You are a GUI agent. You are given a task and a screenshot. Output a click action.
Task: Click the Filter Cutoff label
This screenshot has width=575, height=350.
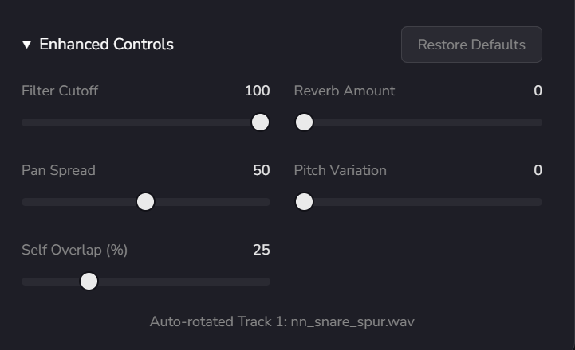60,91
